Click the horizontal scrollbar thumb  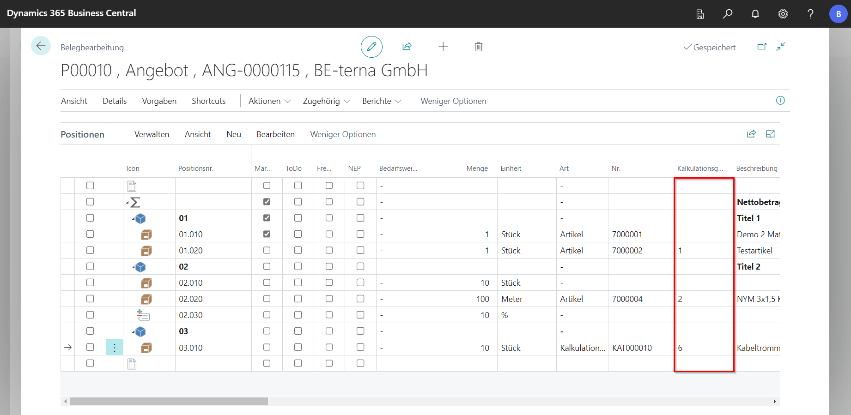click(169, 402)
